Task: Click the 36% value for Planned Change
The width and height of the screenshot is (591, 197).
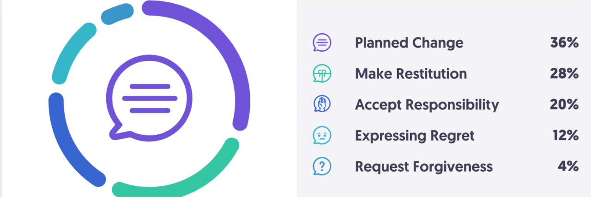Action: click(564, 43)
